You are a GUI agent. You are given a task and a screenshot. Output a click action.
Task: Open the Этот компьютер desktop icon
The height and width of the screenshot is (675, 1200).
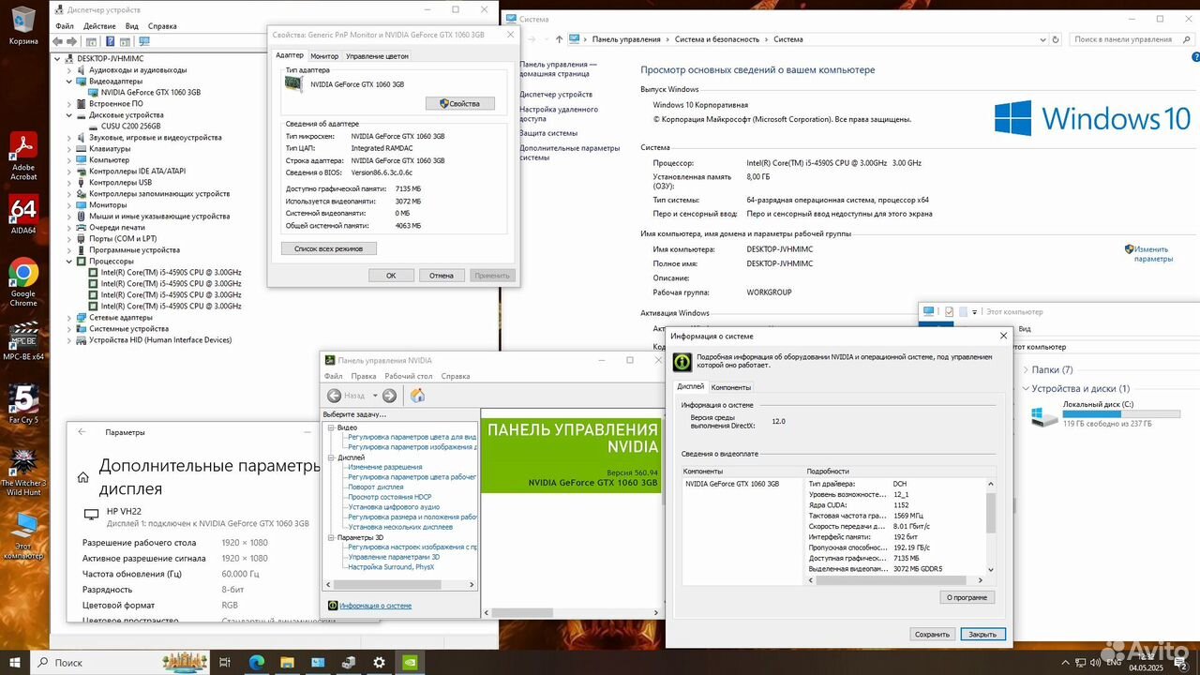point(23,535)
